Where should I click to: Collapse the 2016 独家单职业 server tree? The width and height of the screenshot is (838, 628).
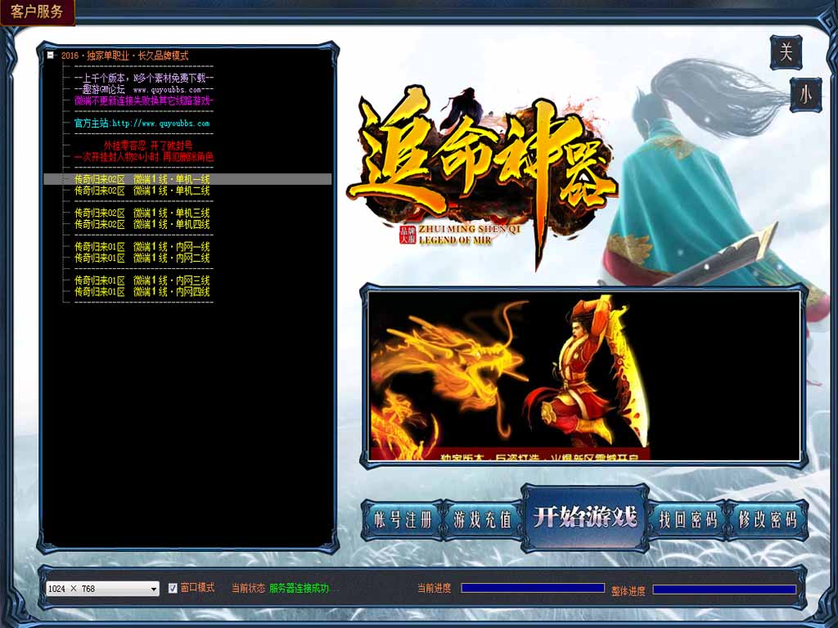[51, 56]
